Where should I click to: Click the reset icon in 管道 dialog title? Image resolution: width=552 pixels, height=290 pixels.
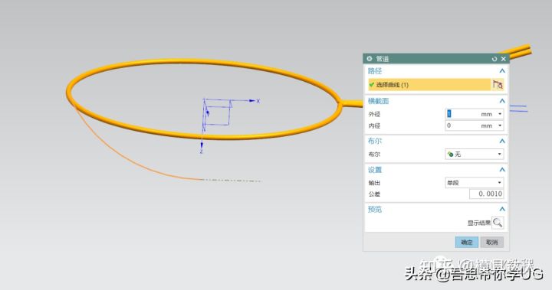(495, 59)
